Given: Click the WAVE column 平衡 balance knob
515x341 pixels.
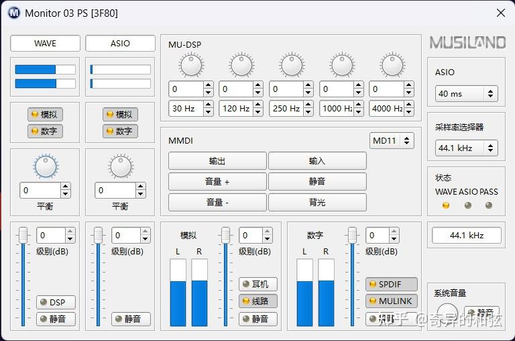Looking at the screenshot, I should (46, 166).
